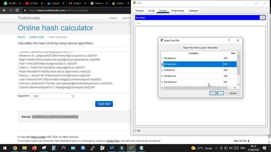271x152 pixels.
Task: Select NWclients.txt file row
Action: tap(199, 64)
